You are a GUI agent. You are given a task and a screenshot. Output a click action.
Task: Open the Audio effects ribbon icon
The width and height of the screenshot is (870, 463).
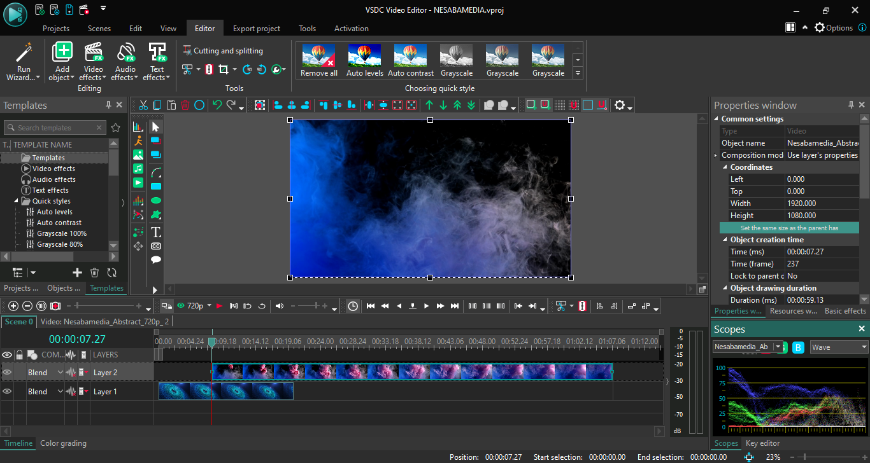[x=125, y=52]
